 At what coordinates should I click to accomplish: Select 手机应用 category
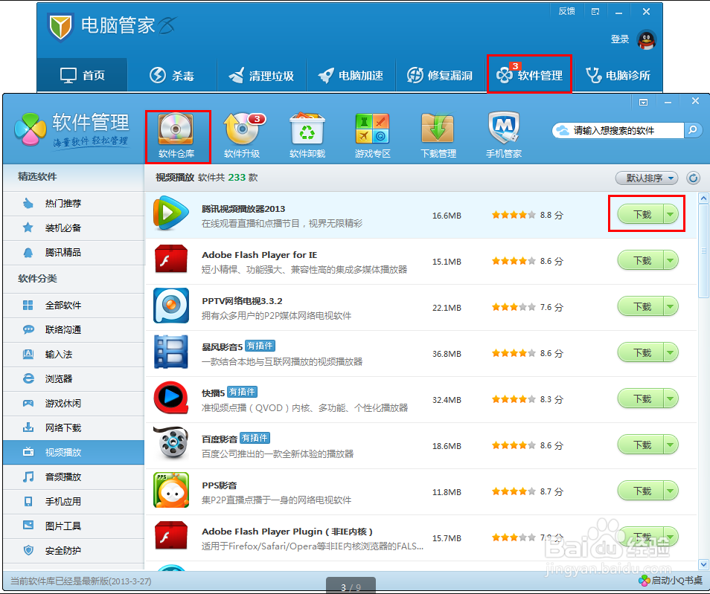tap(74, 501)
